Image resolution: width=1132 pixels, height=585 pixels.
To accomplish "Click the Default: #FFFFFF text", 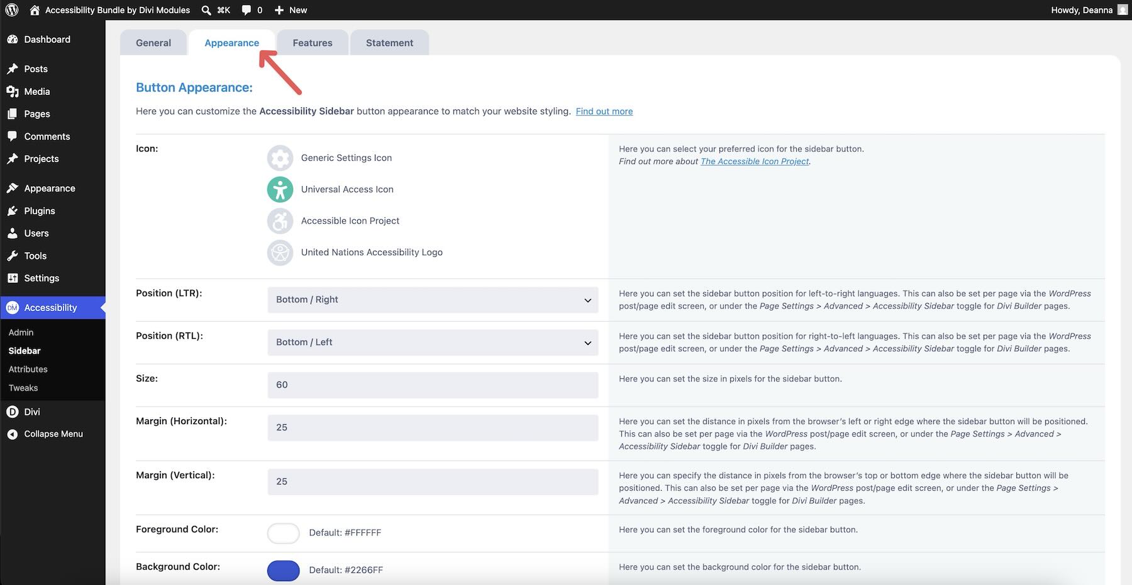I will pos(345,533).
